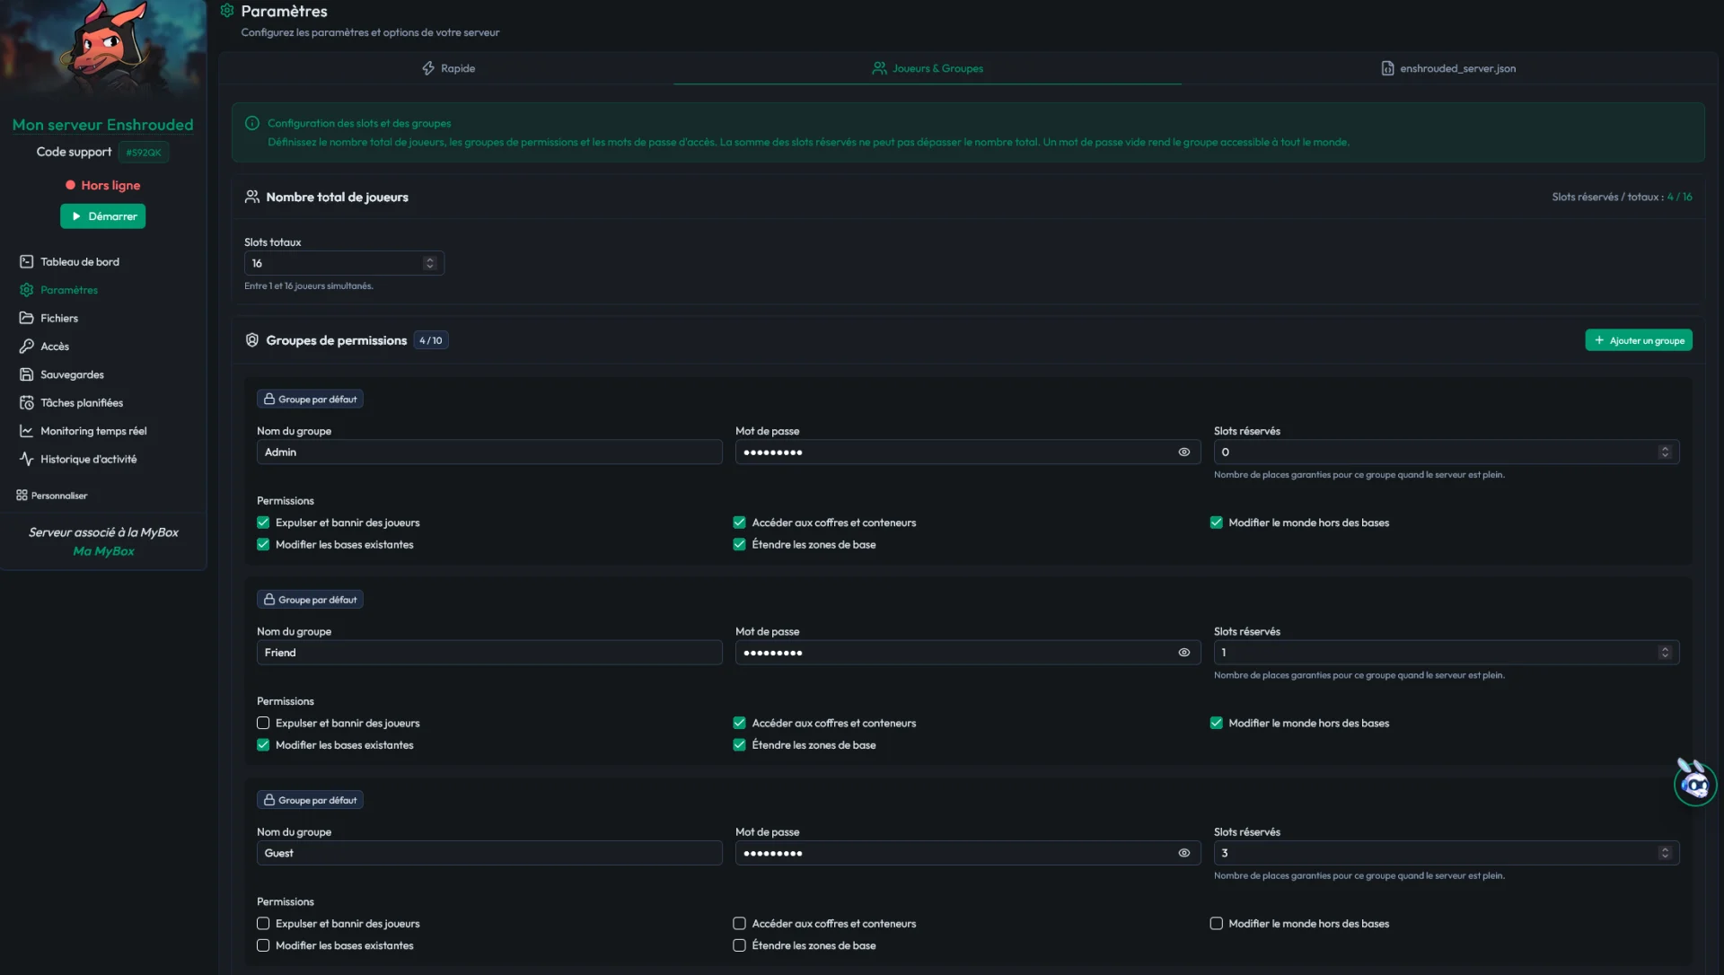The image size is (1724, 975).
Task: Uncheck Modifier le monde hors des bases for Friend
Action: tap(1216, 723)
